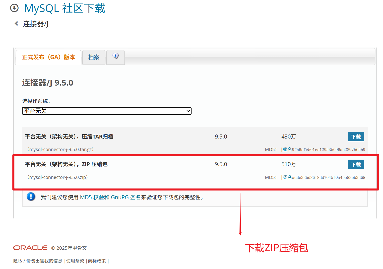Open the 签名 link for the tar.gz file

pyautogui.click(x=287, y=149)
